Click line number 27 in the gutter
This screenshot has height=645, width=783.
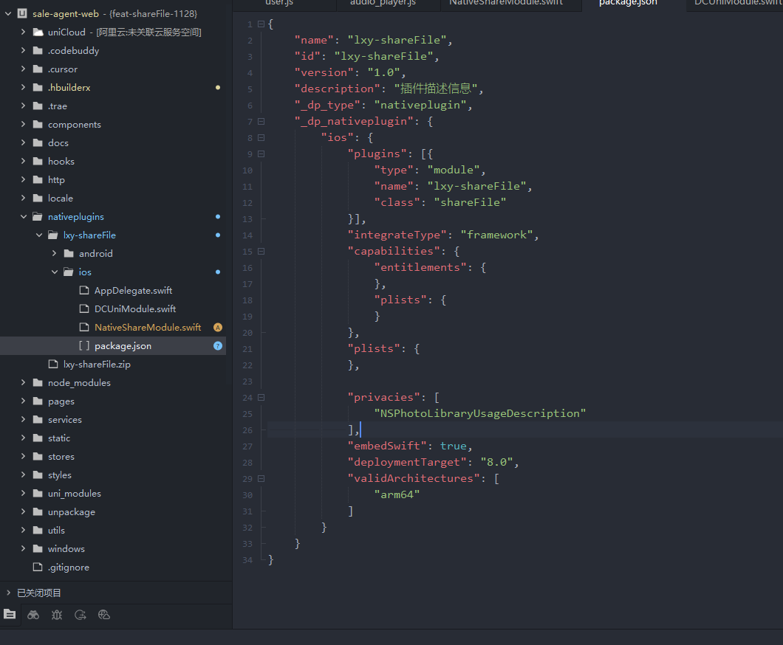point(247,446)
